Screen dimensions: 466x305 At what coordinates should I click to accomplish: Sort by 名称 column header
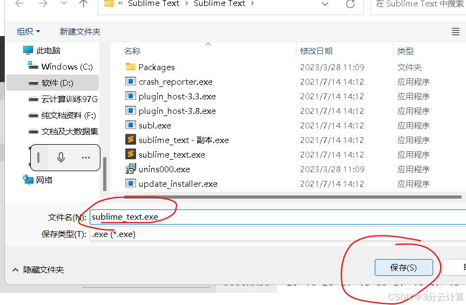(132, 51)
